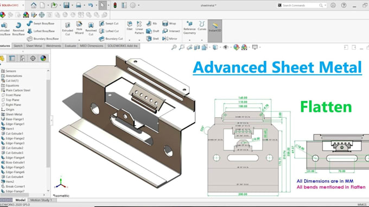Screen dimensions: 369x207
Task: Use the Mirror tool
Action: click(x=169, y=39)
